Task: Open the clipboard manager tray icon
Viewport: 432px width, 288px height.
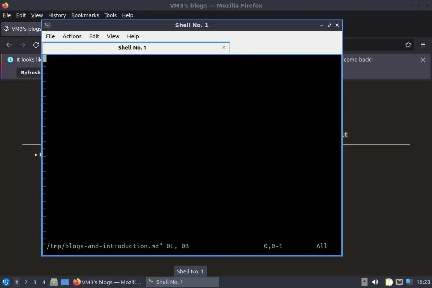Action: pos(389,282)
